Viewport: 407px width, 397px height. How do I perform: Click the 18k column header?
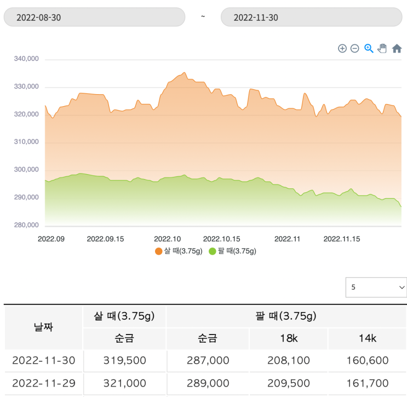click(288, 338)
